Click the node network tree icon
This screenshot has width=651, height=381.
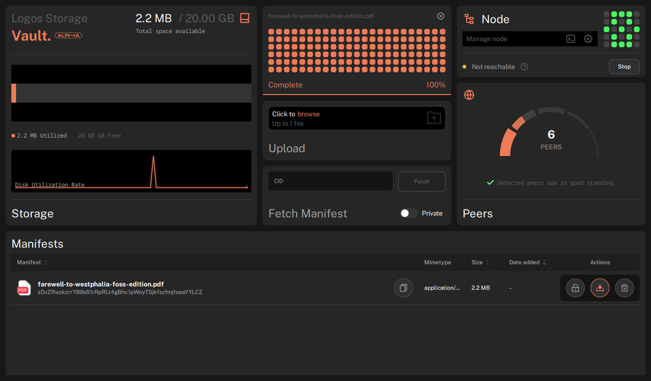(x=469, y=19)
